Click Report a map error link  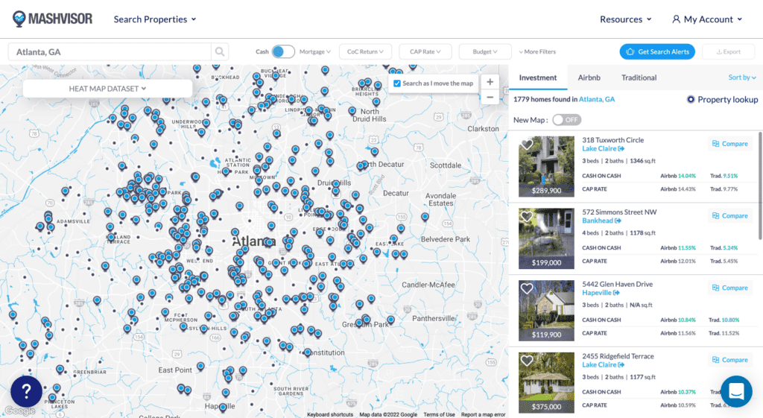pyautogui.click(x=483, y=414)
